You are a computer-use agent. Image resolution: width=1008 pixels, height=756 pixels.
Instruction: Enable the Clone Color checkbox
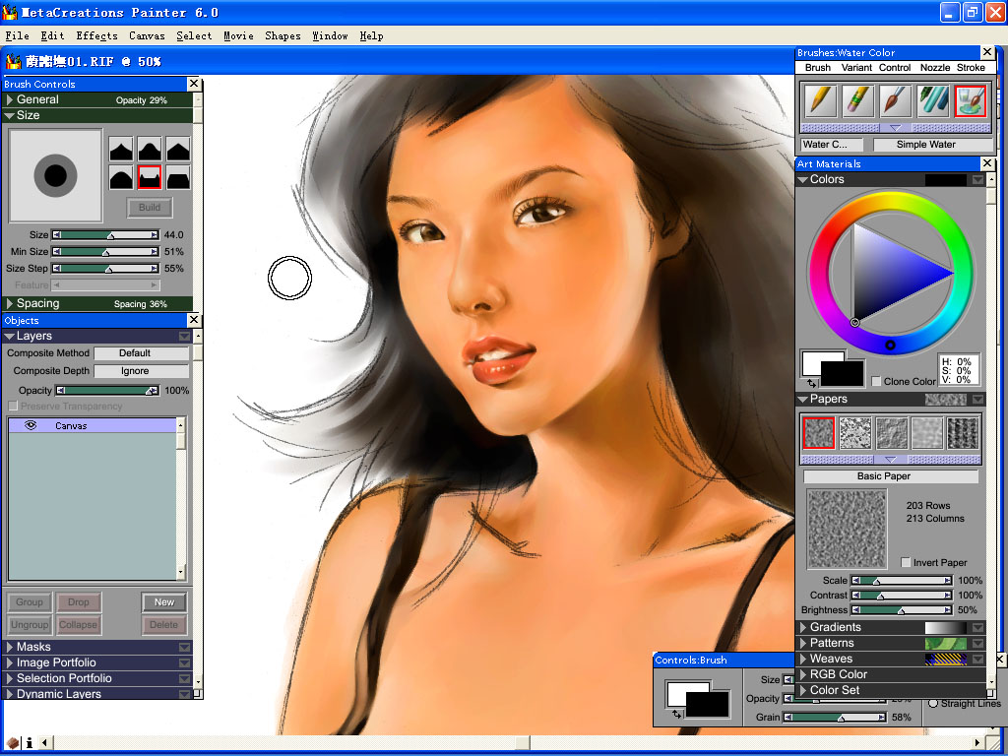(x=875, y=381)
